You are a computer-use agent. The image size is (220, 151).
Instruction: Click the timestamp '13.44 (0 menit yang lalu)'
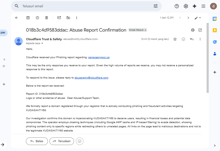pos(155,39)
